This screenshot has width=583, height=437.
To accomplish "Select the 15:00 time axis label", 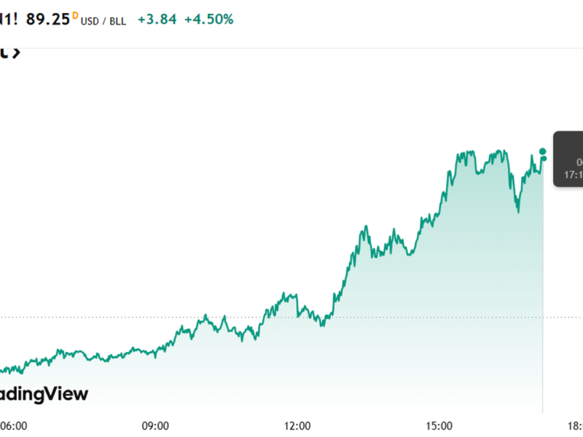I will pyautogui.click(x=439, y=425).
